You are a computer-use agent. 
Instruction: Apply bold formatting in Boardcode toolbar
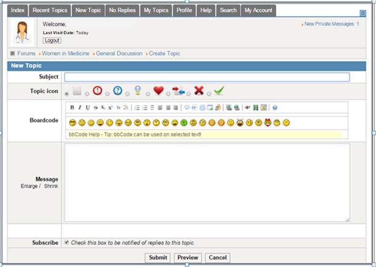(72, 108)
